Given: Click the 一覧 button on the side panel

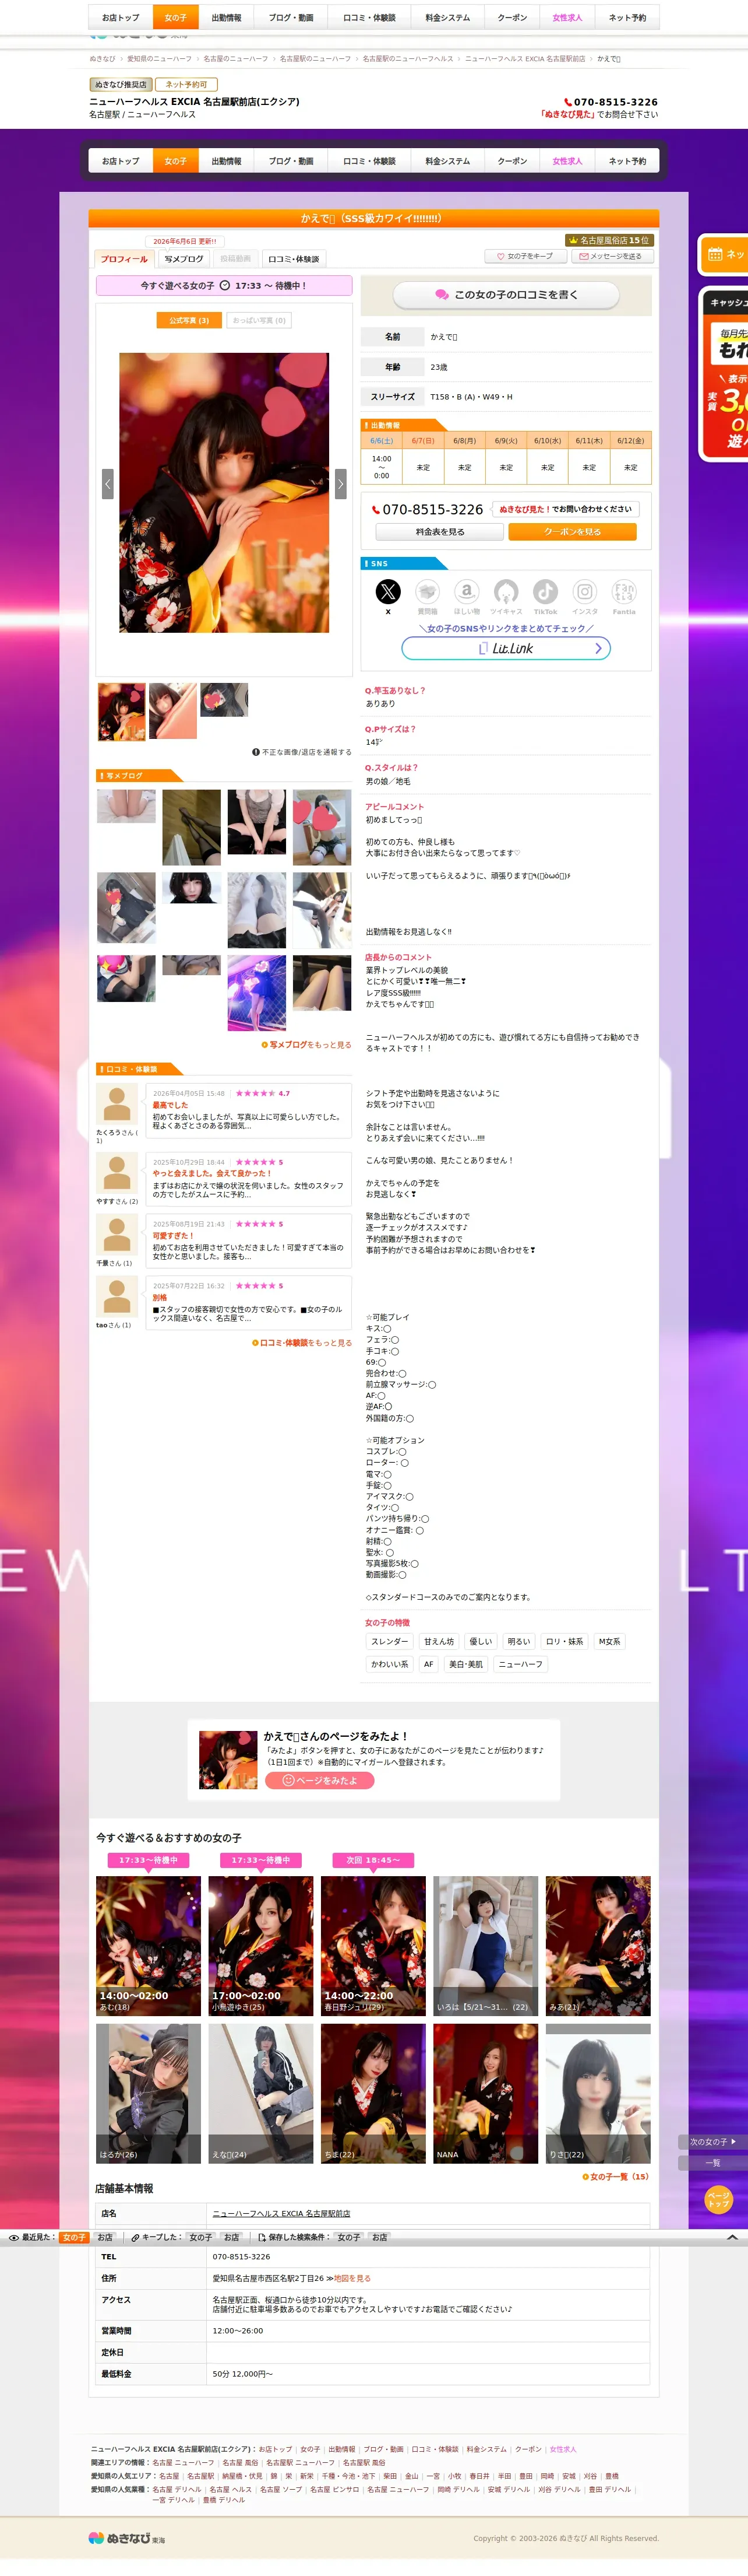Looking at the screenshot, I should click(x=712, y=2163).
